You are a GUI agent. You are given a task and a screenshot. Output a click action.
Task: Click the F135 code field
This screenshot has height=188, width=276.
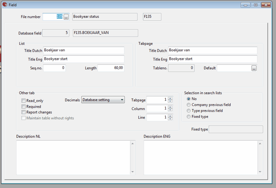pos(152,17)
